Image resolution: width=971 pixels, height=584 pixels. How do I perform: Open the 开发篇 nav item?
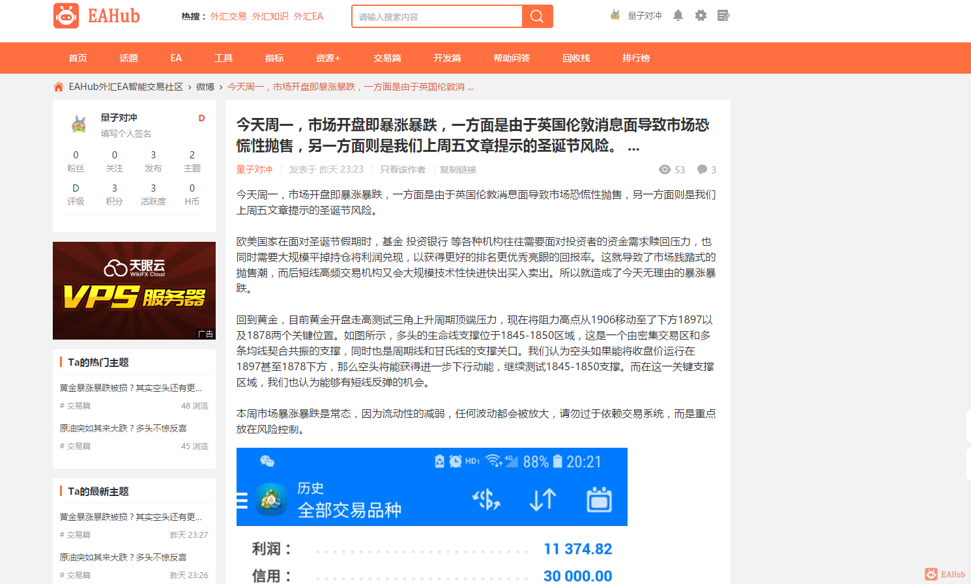(447, 58)
